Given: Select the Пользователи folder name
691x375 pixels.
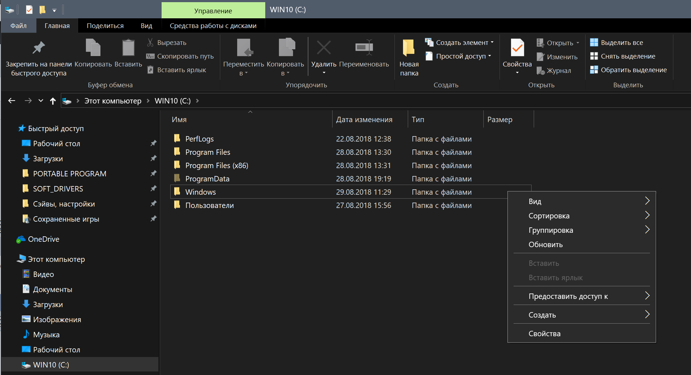Looking at the screenshot, I should pyautogui.click(x=209, y=205).
